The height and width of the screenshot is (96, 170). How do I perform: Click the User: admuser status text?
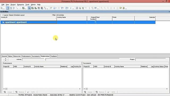91,95
